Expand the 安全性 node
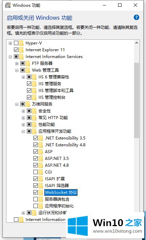Screen dimensions: 146x240 [x=23, y=111]
